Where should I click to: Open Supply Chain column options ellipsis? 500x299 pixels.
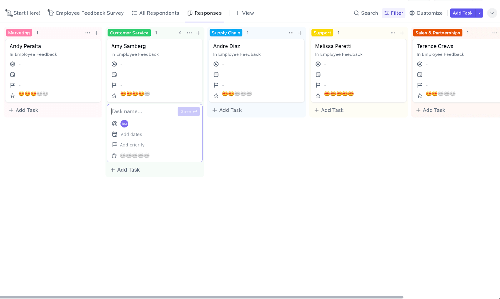click(291, 33)
